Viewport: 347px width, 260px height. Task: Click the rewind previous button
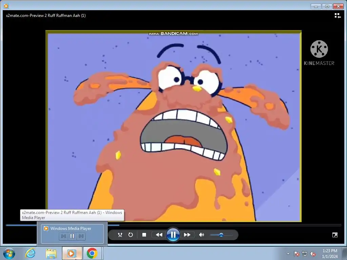pyautogui.click(x=159, y=235)
